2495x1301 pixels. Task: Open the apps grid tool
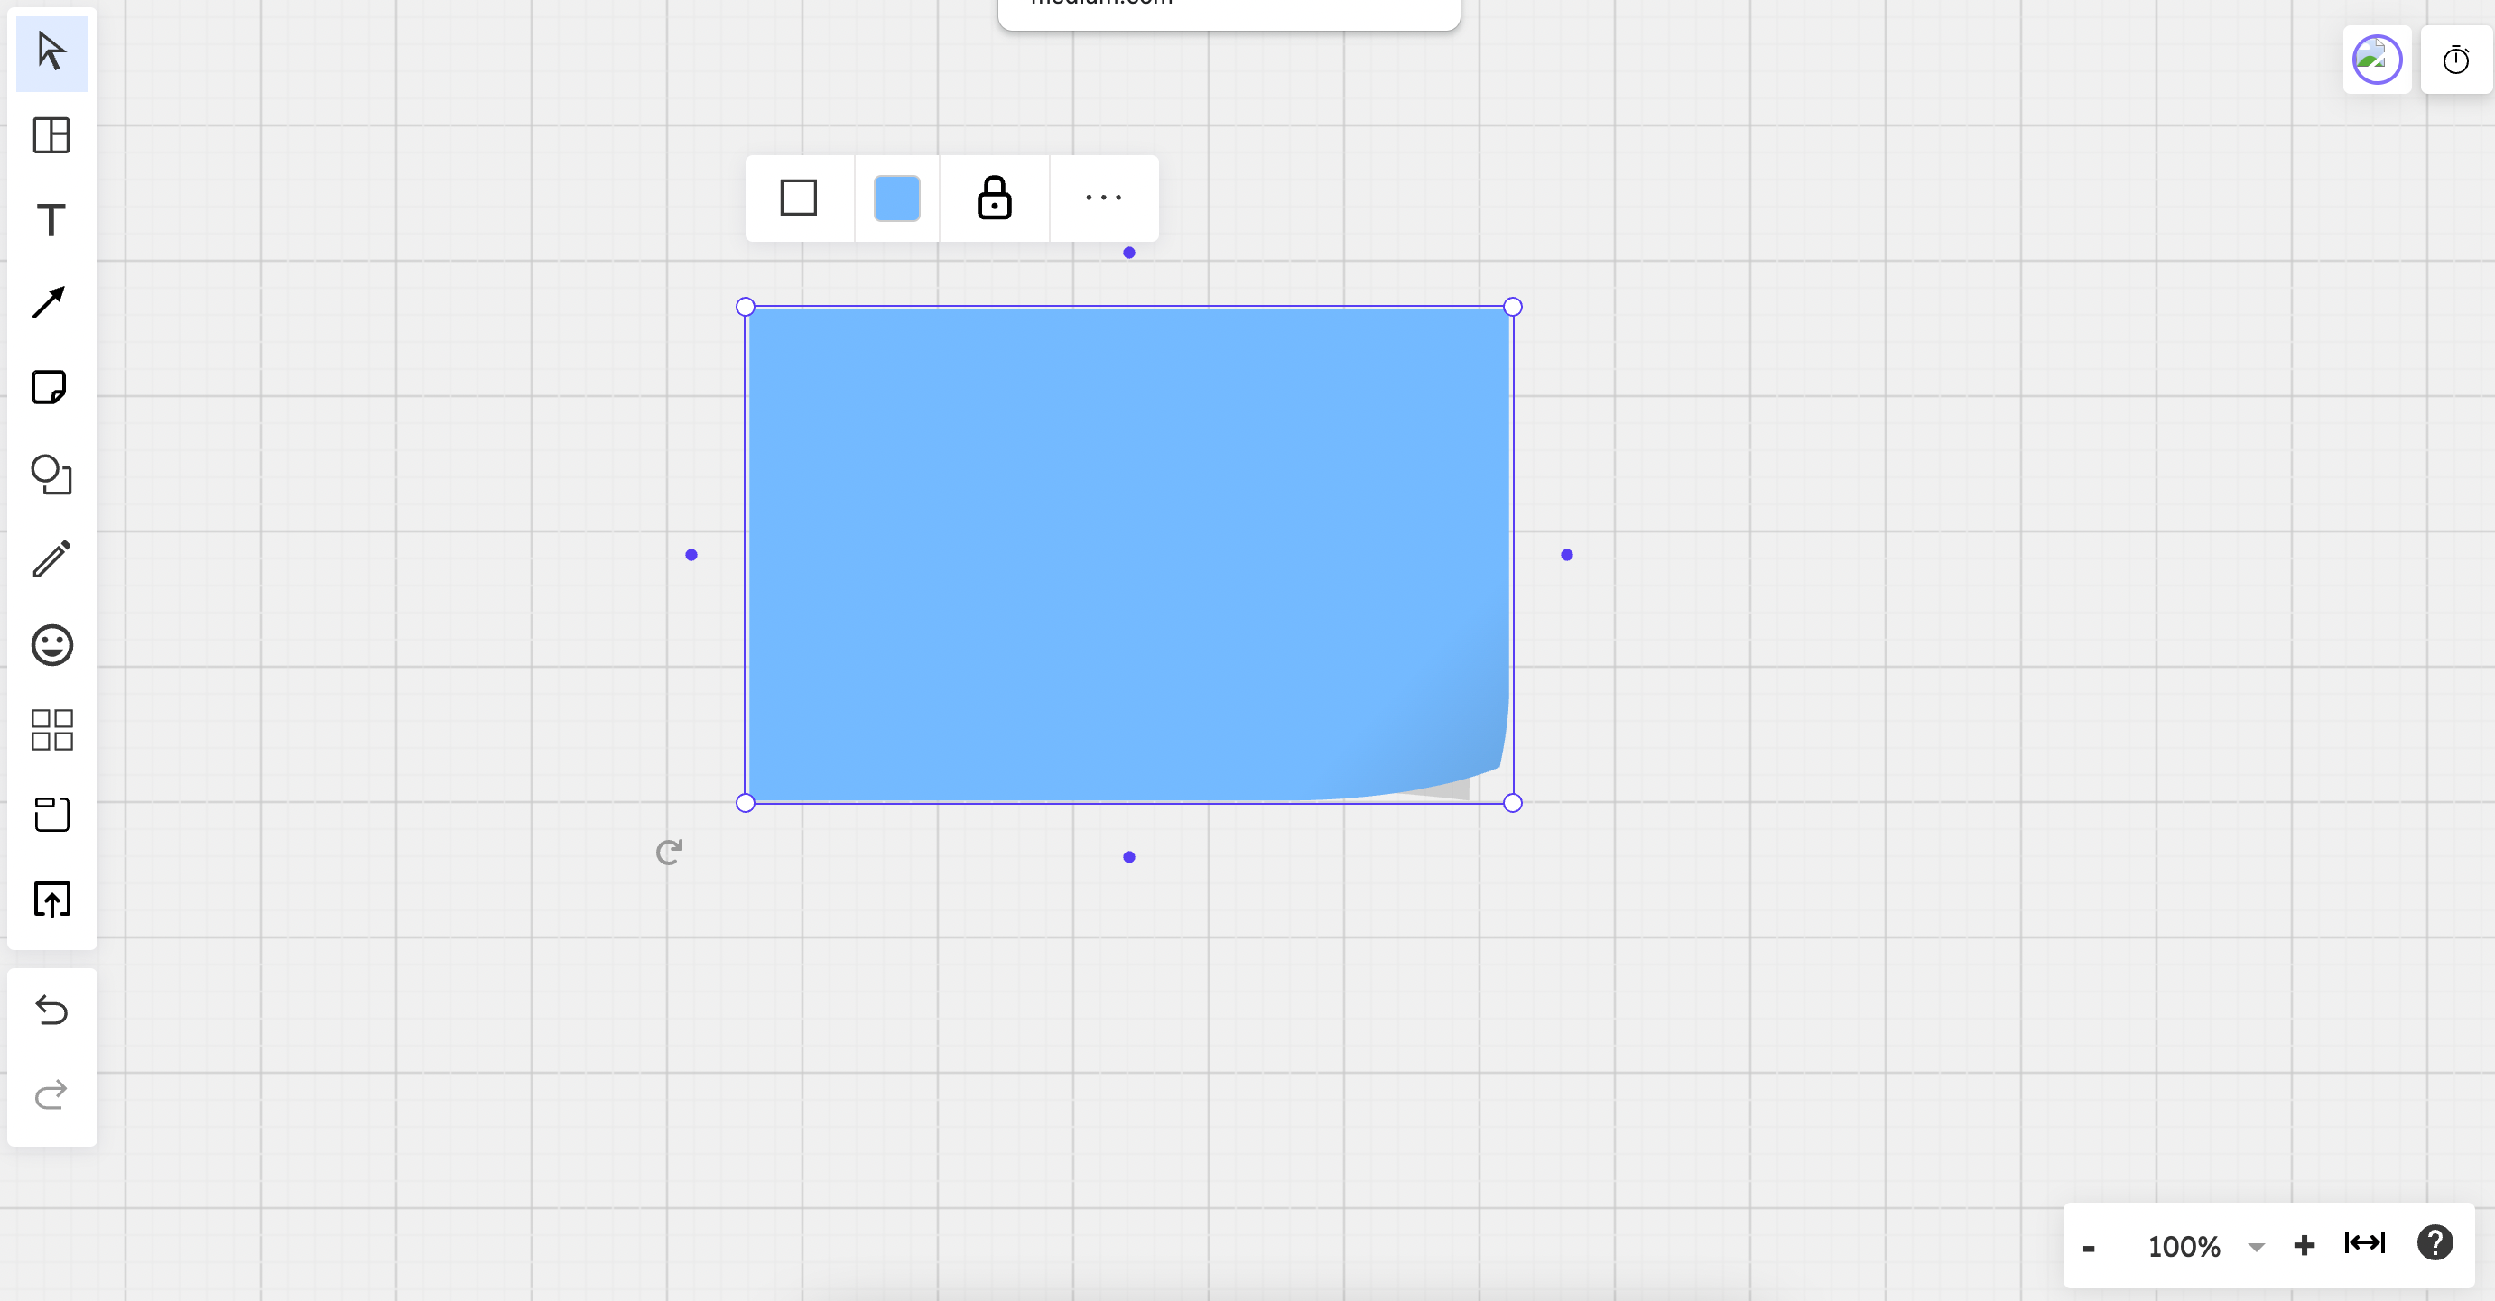point(51,730)
